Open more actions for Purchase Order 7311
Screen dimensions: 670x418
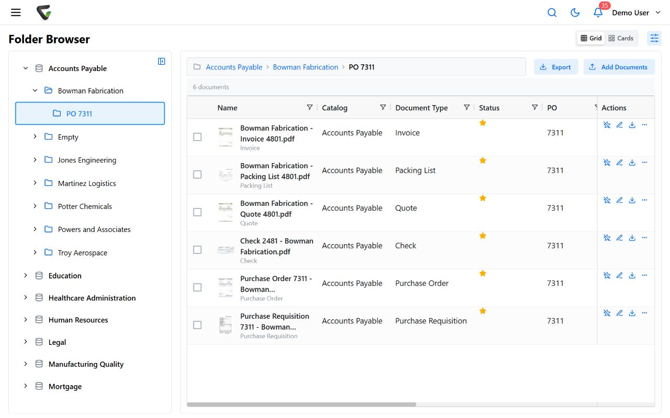pyautogui.click(x=644, y=275)
